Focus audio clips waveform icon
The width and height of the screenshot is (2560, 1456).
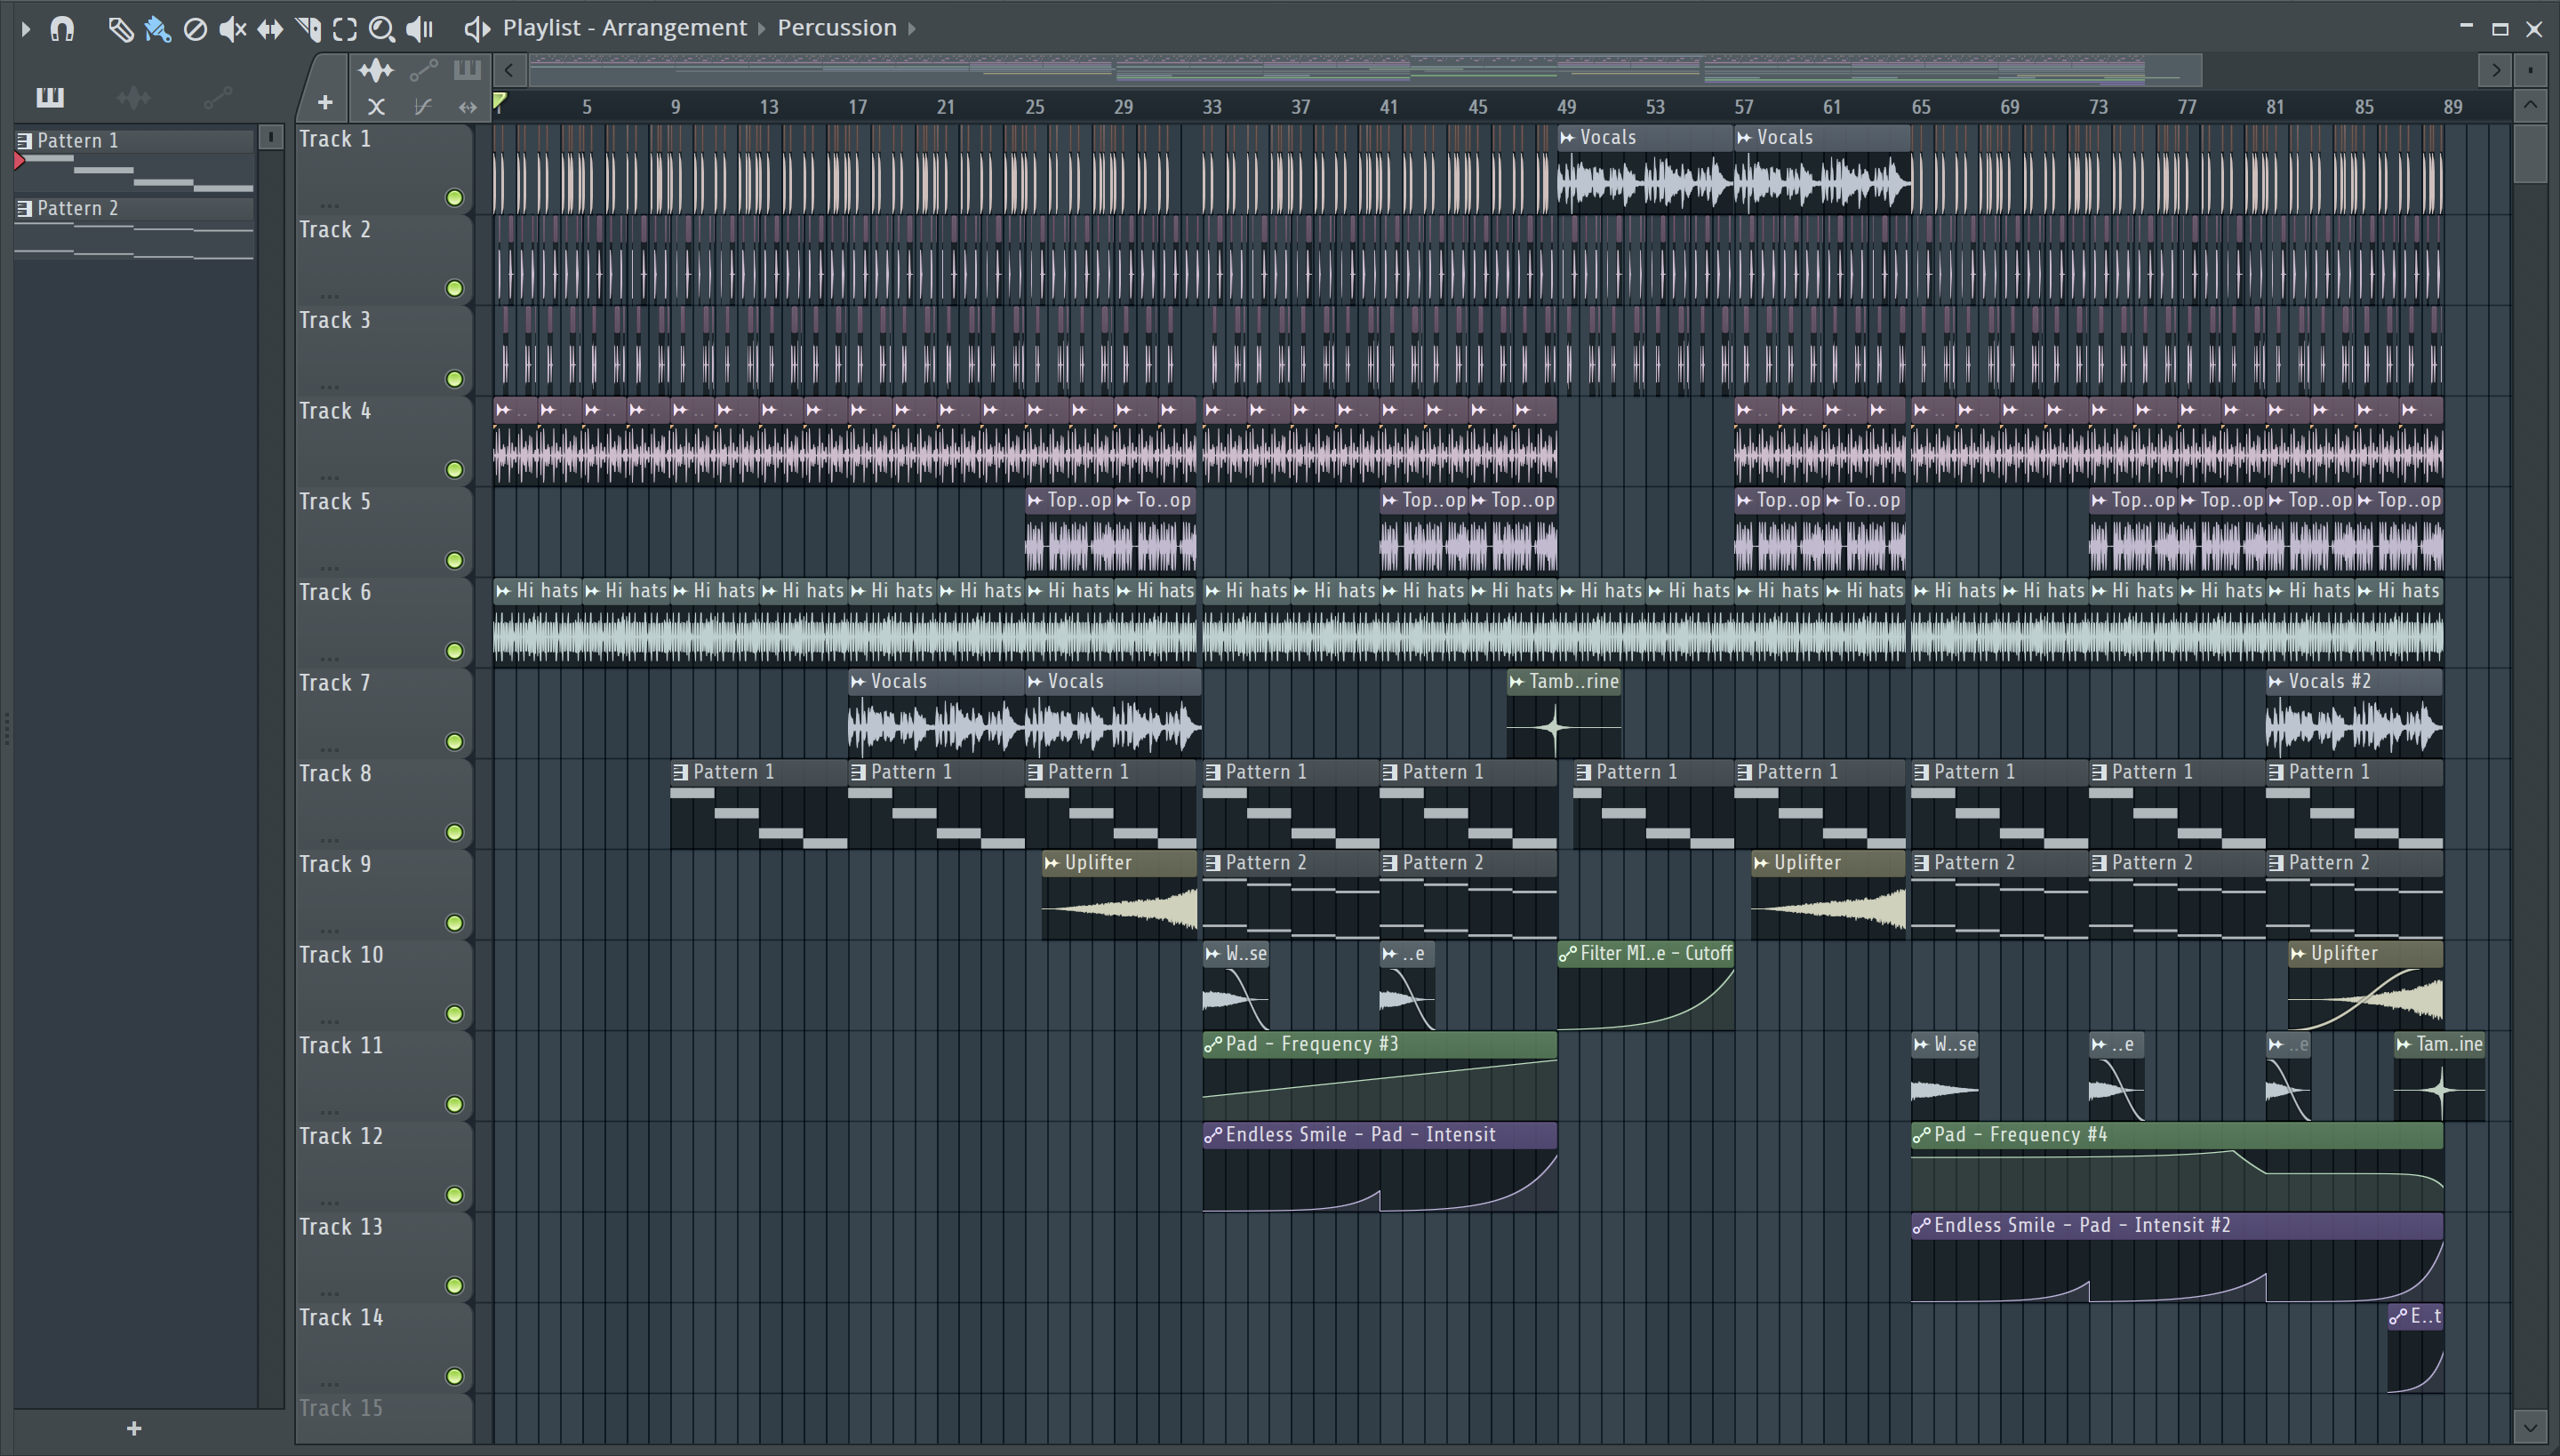coord(376,70)
